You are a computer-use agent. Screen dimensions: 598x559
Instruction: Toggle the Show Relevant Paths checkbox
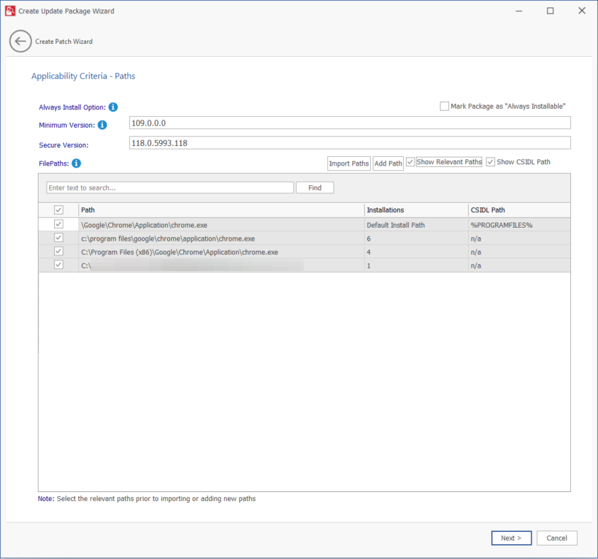click(x=411, y=162)
